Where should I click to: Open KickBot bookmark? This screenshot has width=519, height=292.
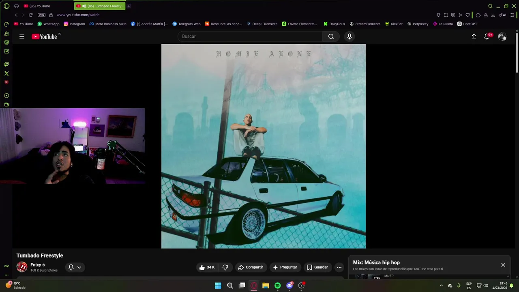tap(394, 24)
